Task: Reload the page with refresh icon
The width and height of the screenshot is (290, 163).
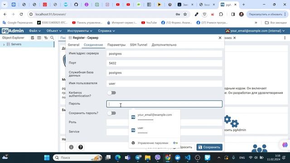Action: [21, 14]
